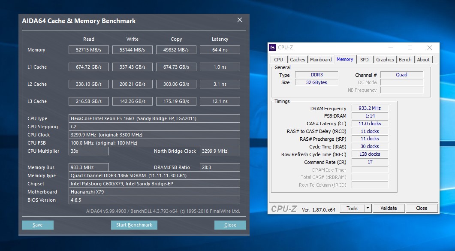Click the CPU Multiplier value 33x
This screenshot has width=455, height=251.
pos(89,151)
